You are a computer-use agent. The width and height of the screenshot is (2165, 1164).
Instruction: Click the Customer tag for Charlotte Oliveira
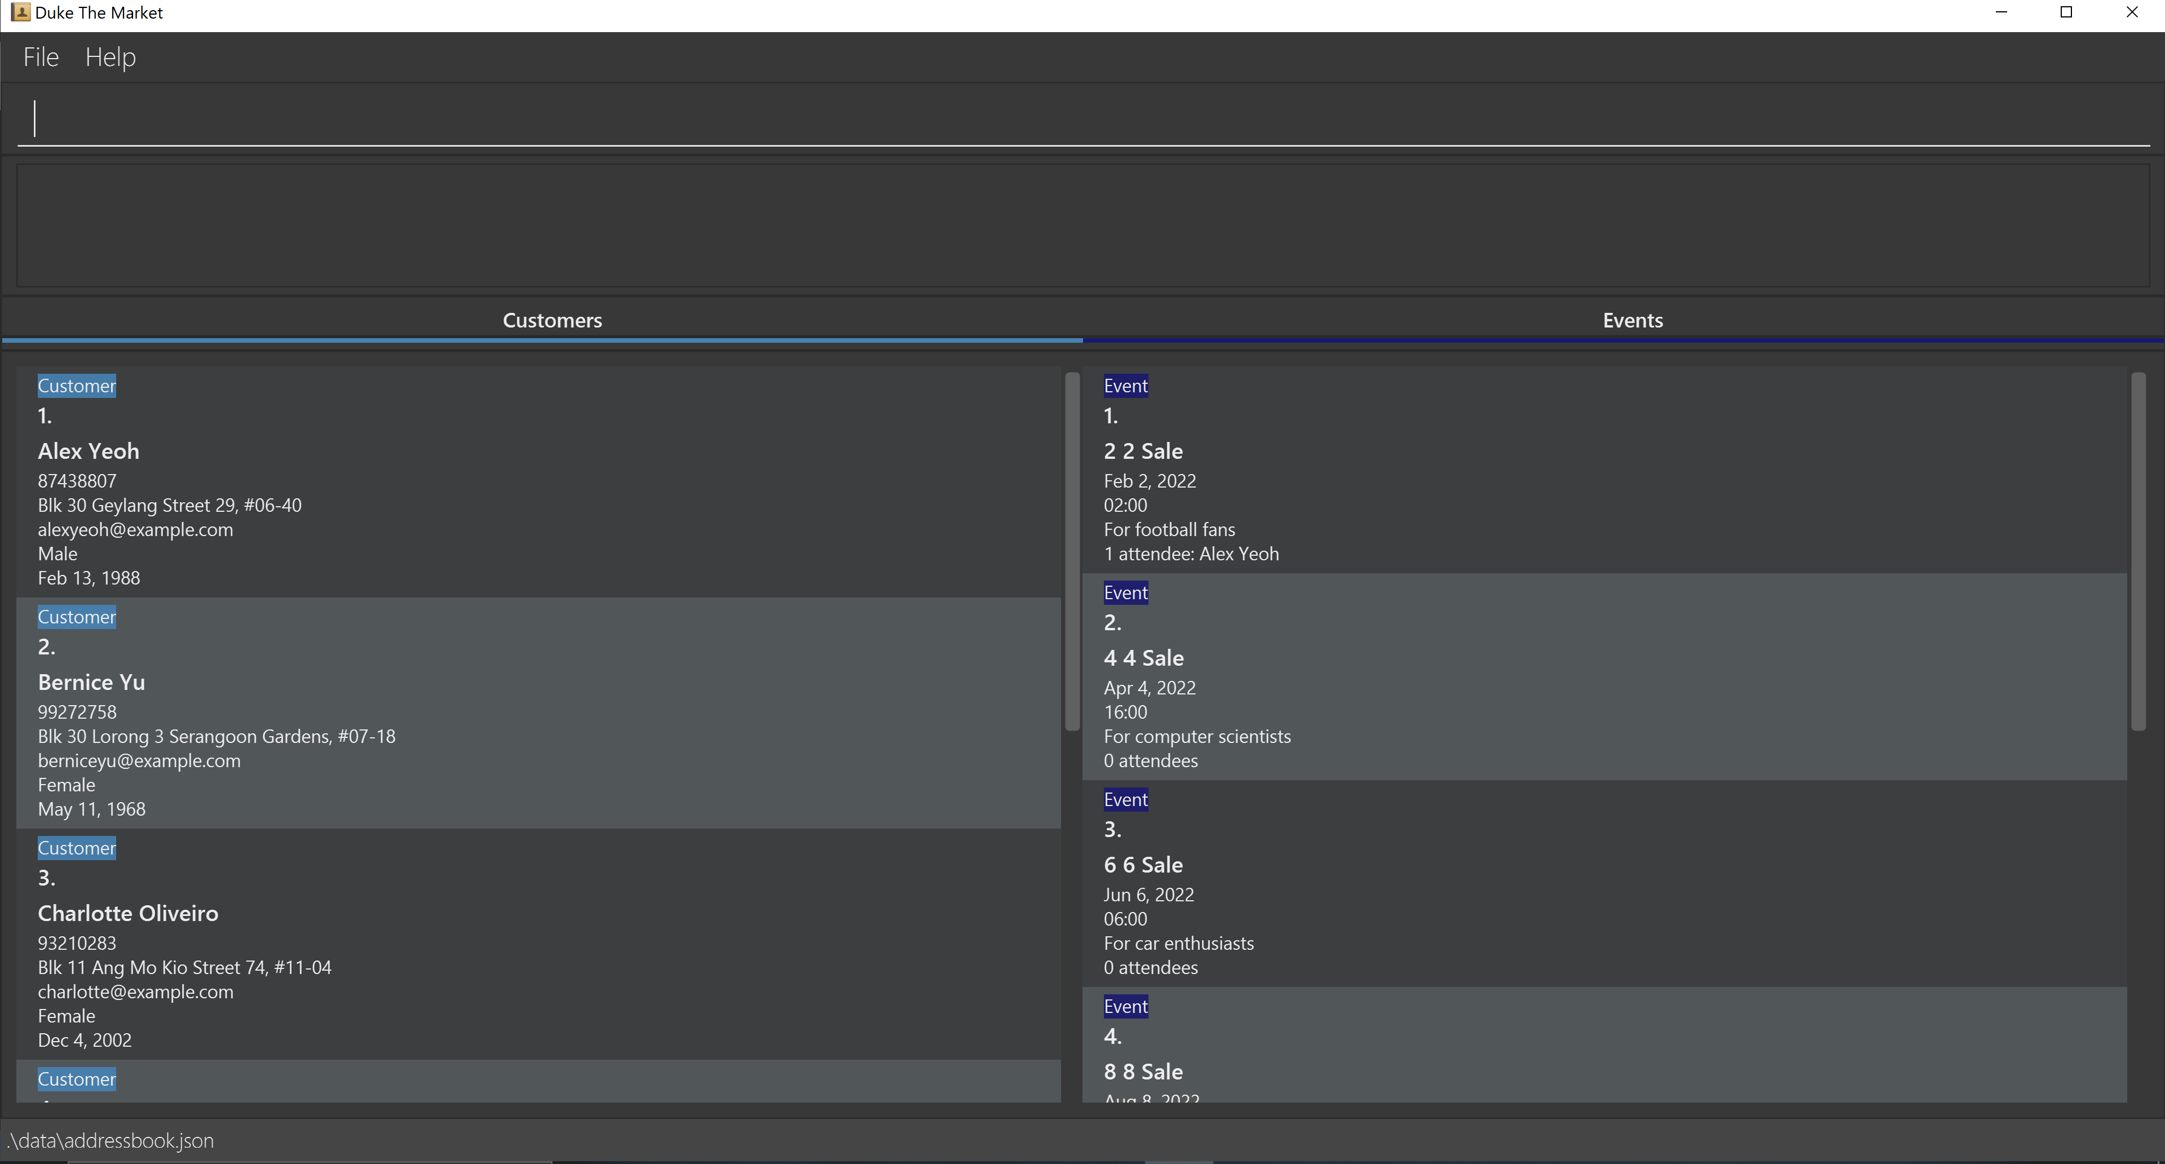[76, 847]
